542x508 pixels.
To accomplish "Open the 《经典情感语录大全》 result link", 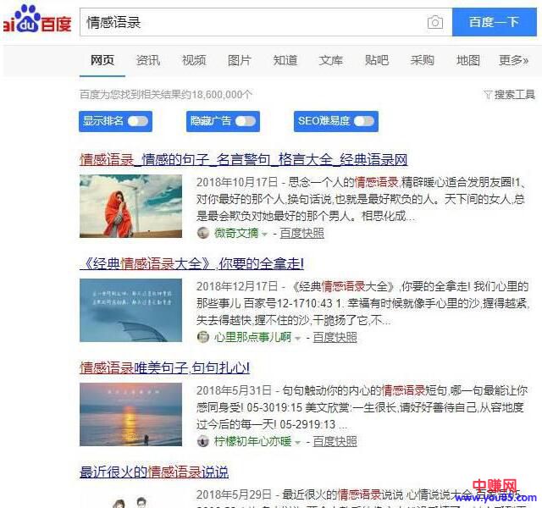I will point(191,263).
